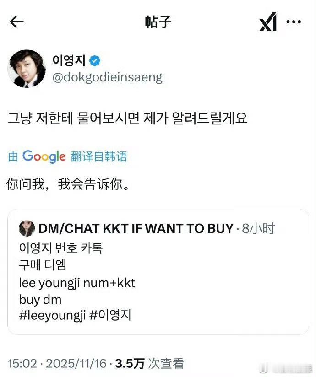Tap the translated Chinese text
This screenshot has width=316, height=377.
click(x=69, y=184)
